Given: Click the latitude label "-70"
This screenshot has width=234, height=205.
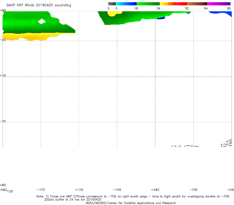Looking at the screenshot, I should click(3, 75).
